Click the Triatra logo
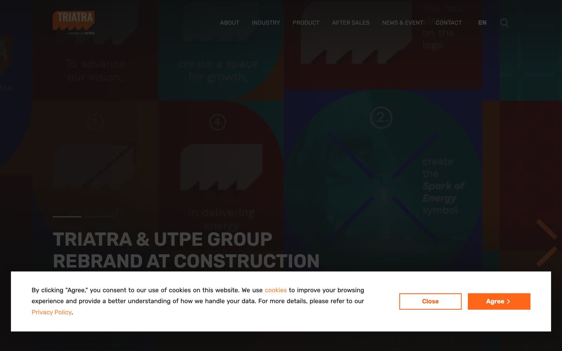The width and height of the screenshot is (562, 351). click(73, 23)
